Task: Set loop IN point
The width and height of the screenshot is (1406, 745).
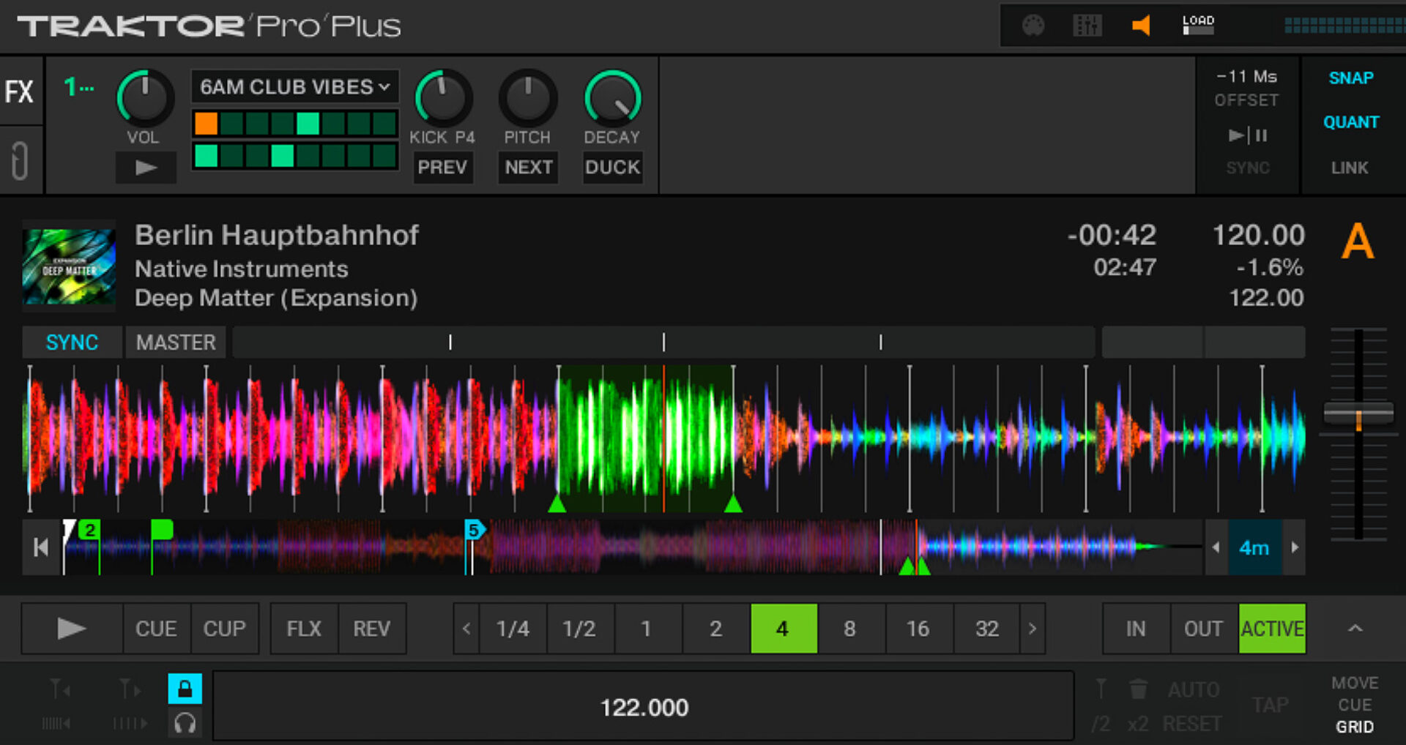Action: click(x=1136, y=629)
